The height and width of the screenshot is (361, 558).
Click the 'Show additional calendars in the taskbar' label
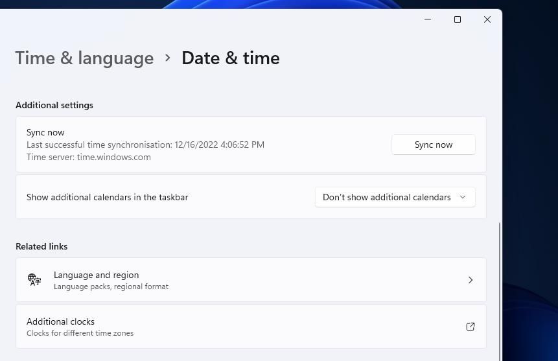107,197
